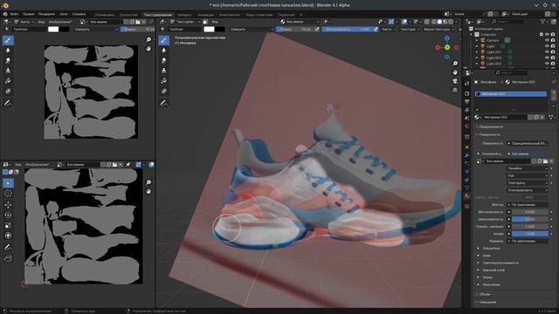The width and height of the screenshot is (559, 314).
Task: Disable Camera in renders via camera icon
Action: coord(553,40)
